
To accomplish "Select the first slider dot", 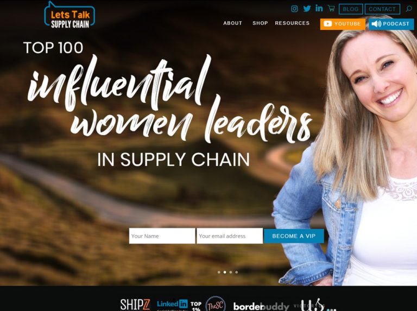I will pyautogui.click(x=219, y=272).
